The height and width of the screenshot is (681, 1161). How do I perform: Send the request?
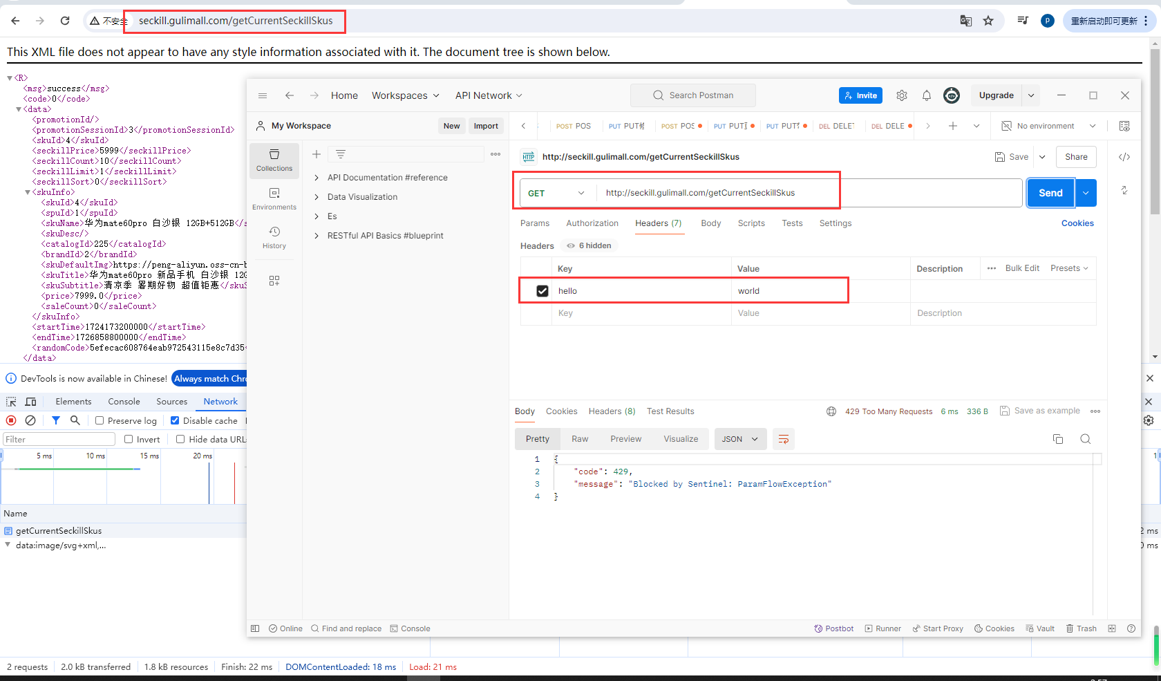pyautogui.click(x=1050, y=193)
